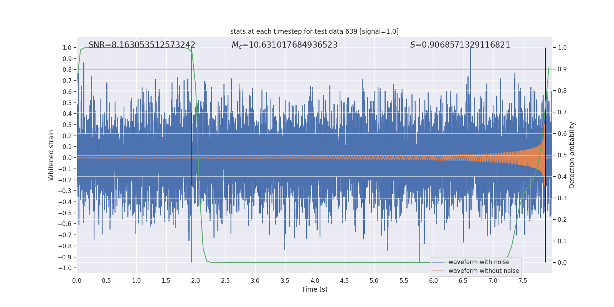Click legend entry 'waveform with noise'
The height and width of the screenshot is (307, 614).
pyautogui.click(x=479, y=262)
